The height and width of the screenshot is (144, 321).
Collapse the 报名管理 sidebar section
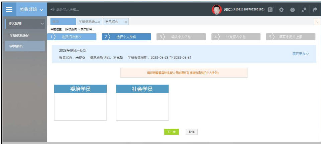click(25, 24)
